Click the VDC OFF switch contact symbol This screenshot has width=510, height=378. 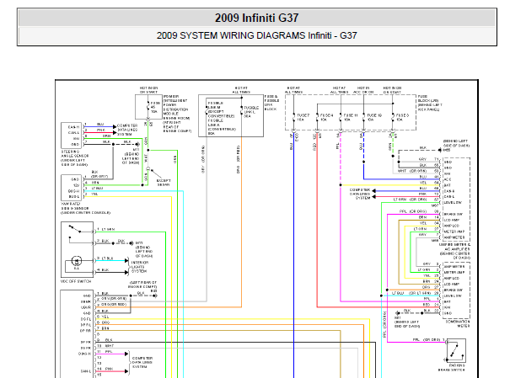[x=76, y=229]
